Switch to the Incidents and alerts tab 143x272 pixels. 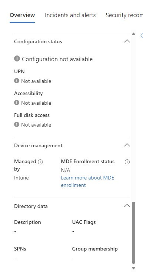pyautogui.click(x=70, y=15)
